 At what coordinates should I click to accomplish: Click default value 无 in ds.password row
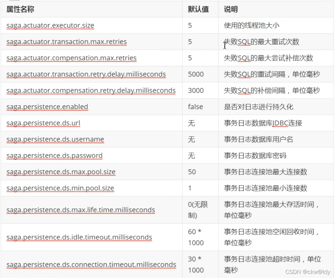click(191, 156)
